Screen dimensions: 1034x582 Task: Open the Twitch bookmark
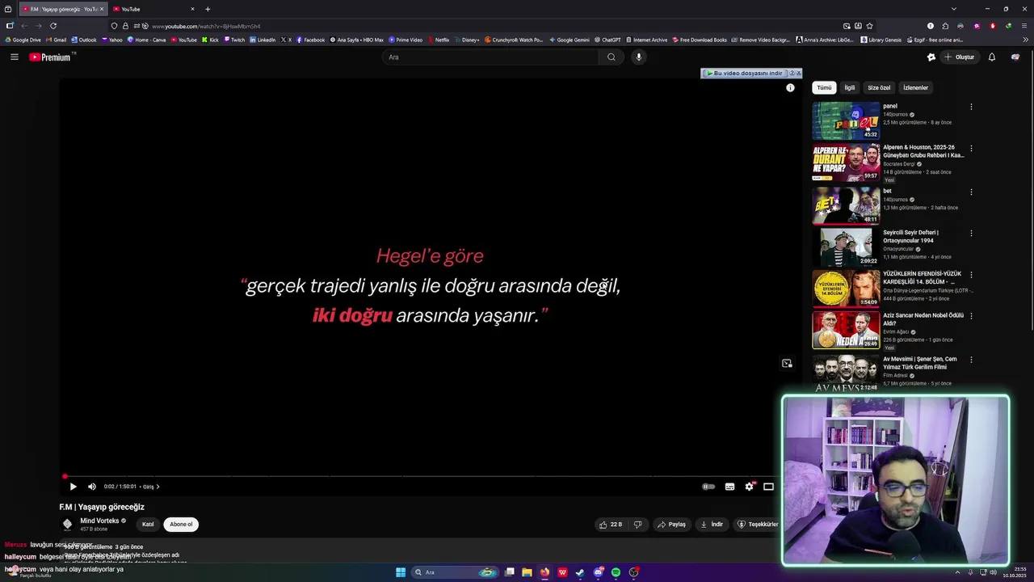[234, 40]
